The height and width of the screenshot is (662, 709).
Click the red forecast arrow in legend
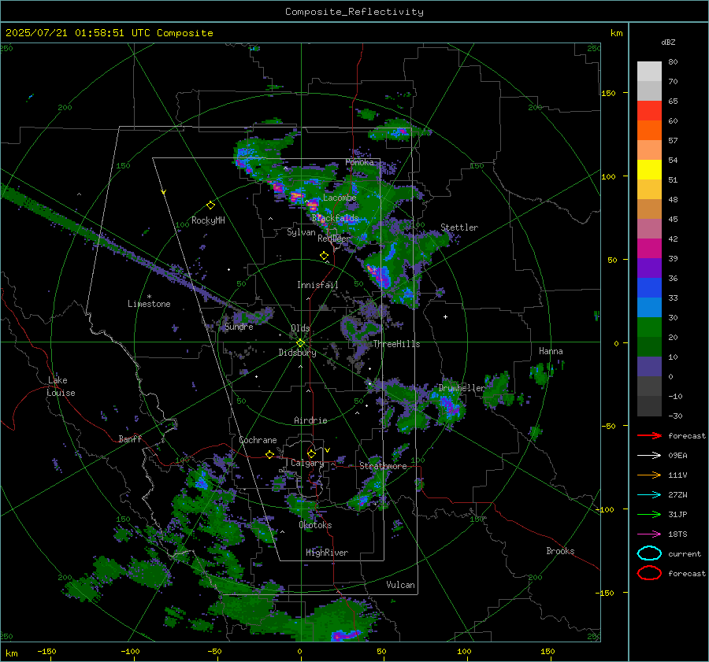click(x=649, y=435)
